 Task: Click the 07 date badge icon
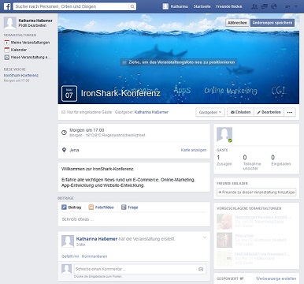[x=69, y=93]
